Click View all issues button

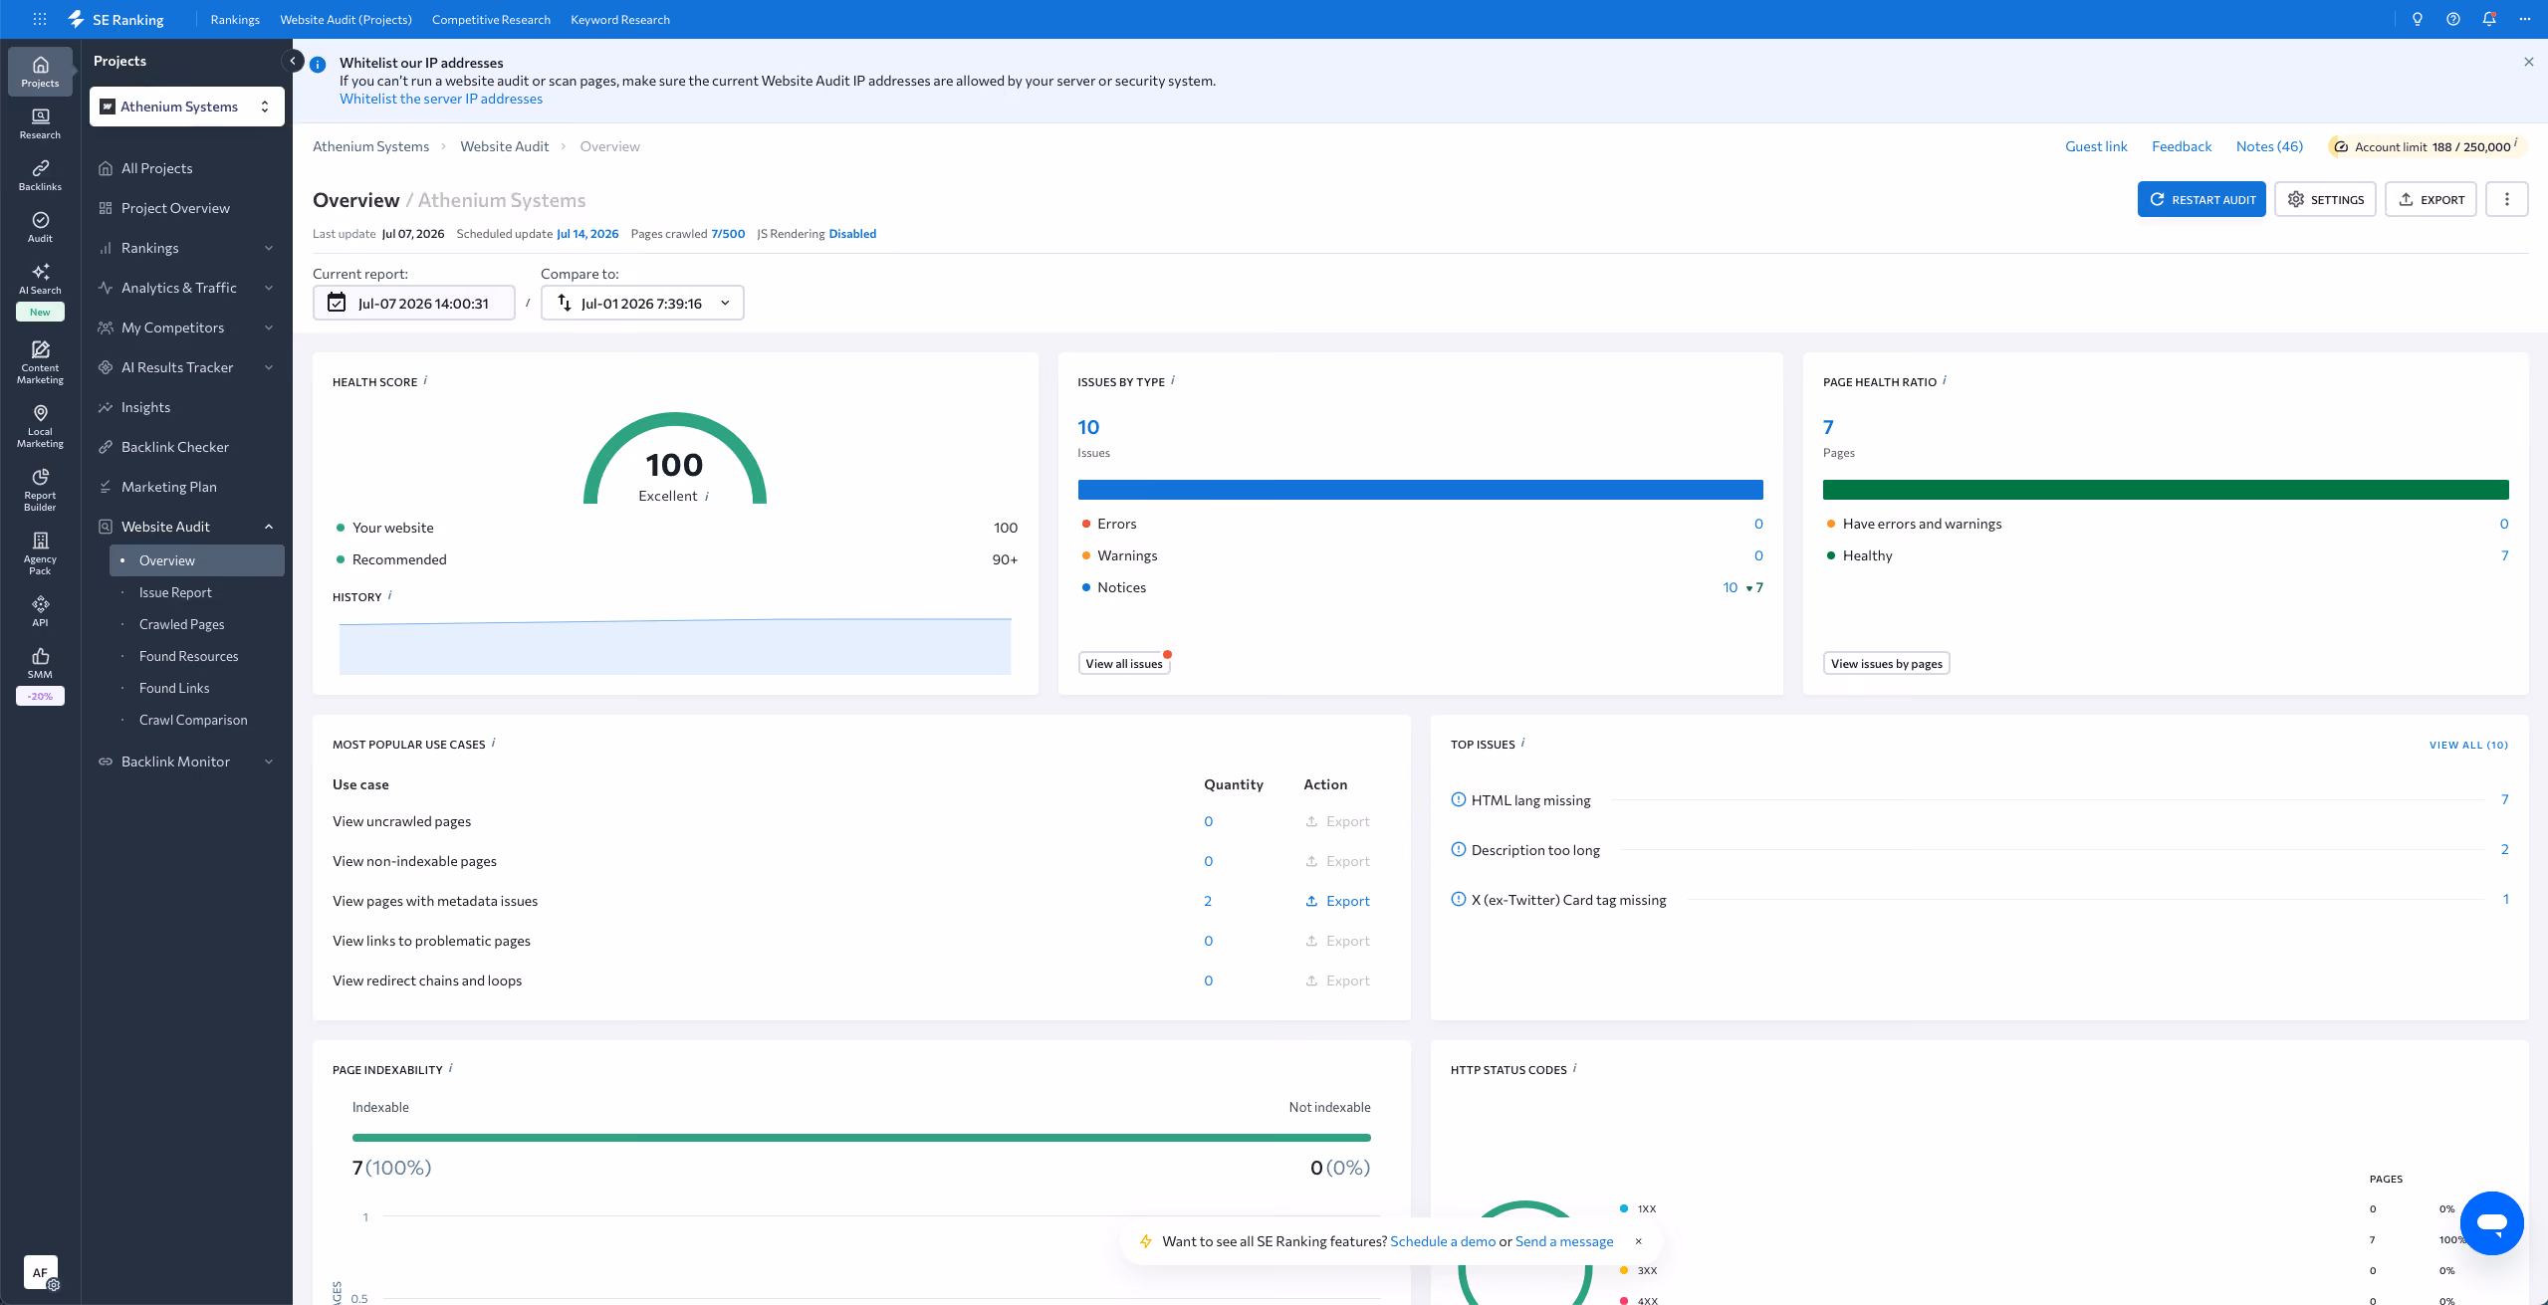(1124, 663)
